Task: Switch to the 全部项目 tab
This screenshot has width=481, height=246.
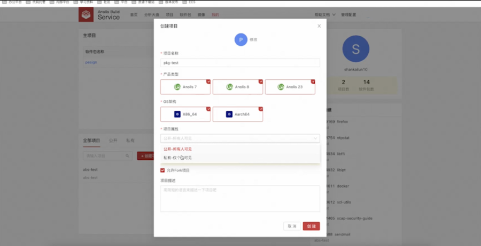Action: (x=91, y=141)
